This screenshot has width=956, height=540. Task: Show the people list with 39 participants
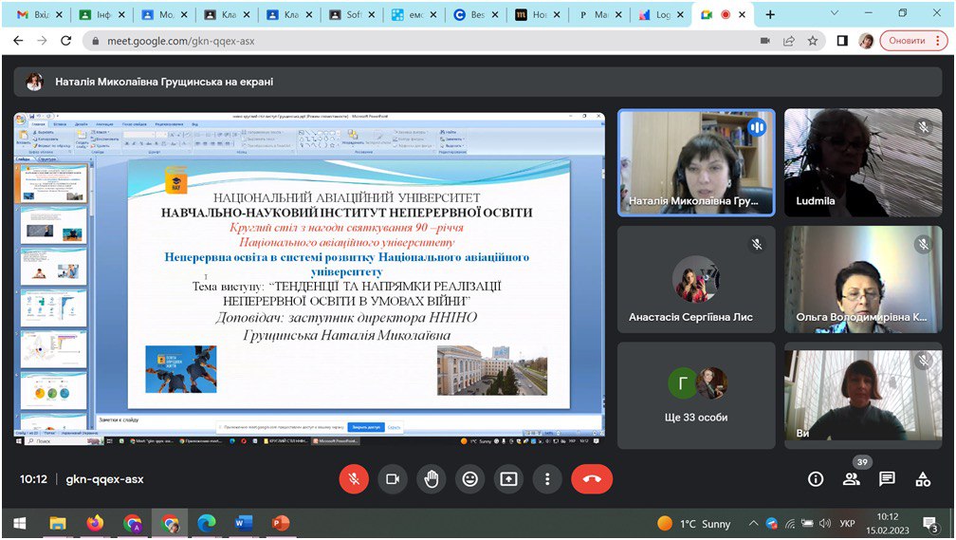[851, 479]
